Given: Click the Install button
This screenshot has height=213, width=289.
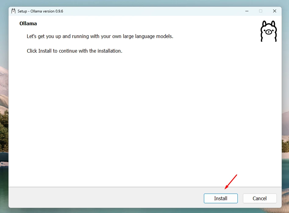Looking at the screenshot, I should pos(221,198).
